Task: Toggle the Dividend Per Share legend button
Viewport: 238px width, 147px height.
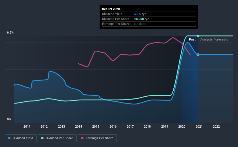Action: (57, 138)
